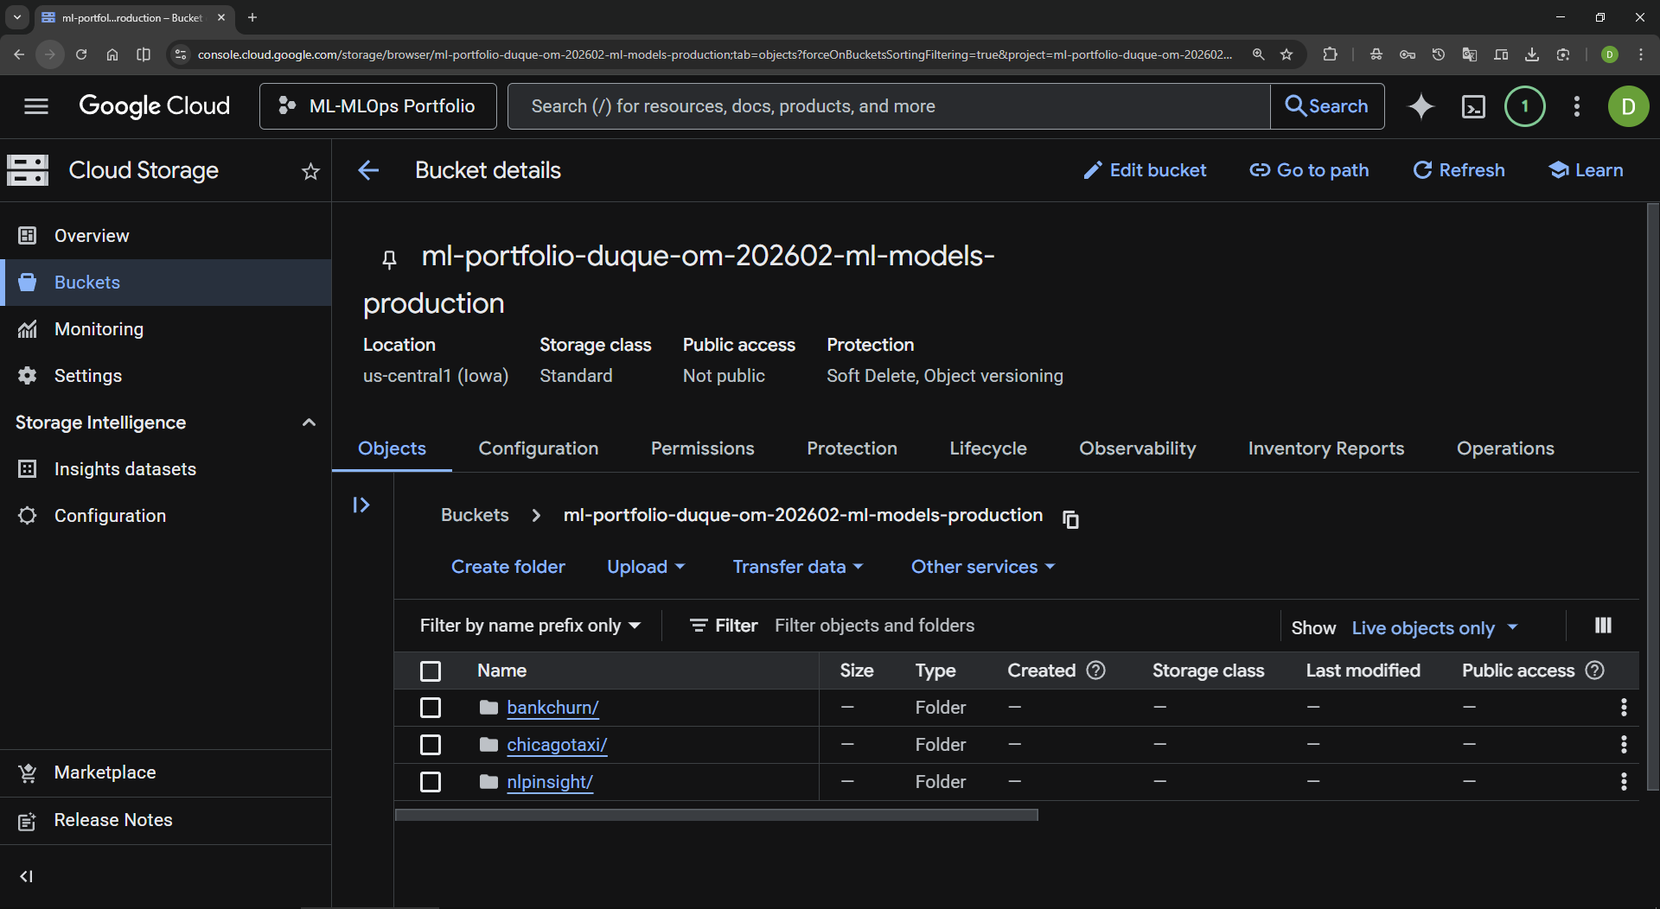The image size is (1660, 909).
Task: Pin Cloud Storage using the star icon
Action: point(310,171)
